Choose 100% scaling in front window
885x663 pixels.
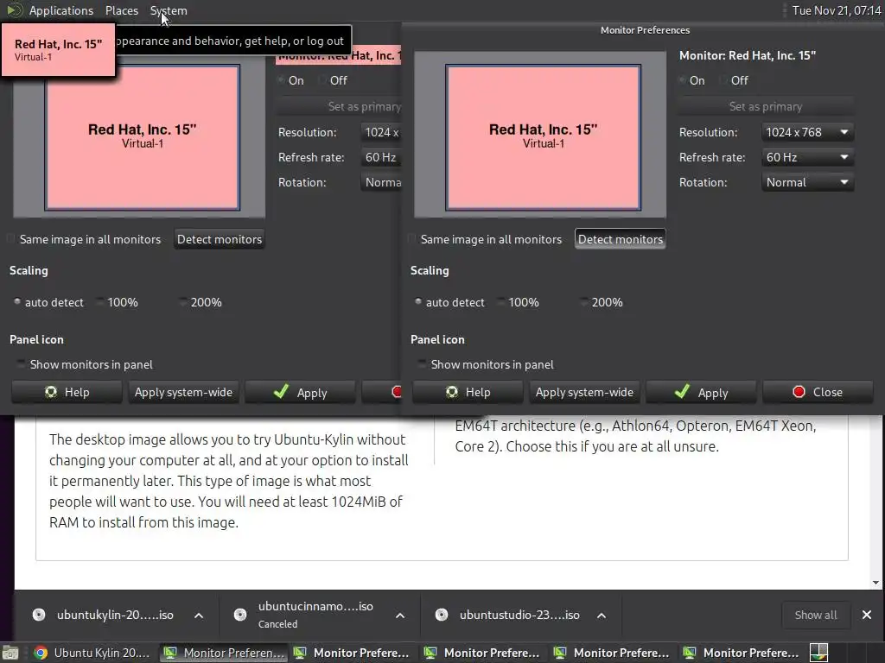pyautogui.click(x=500, y=301)
